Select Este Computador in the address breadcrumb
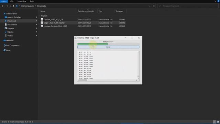This screenshot has width=220, height=124. click(27, 6)
